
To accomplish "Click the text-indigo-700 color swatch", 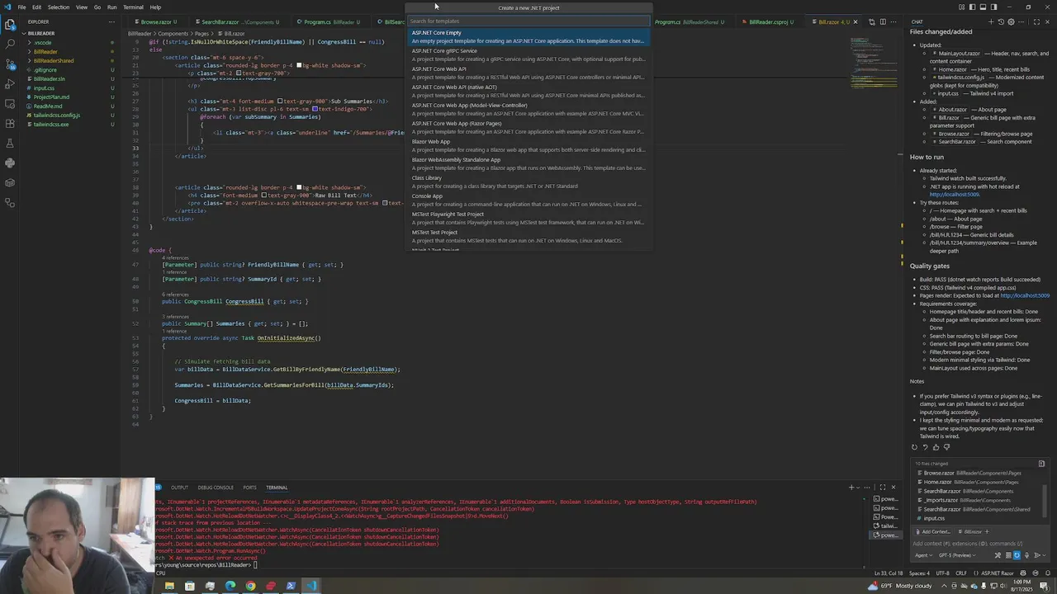I will [315, 109].
